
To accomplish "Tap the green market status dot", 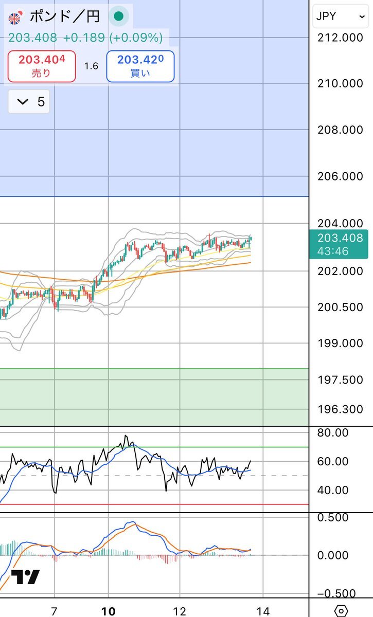I will point(118,16).
